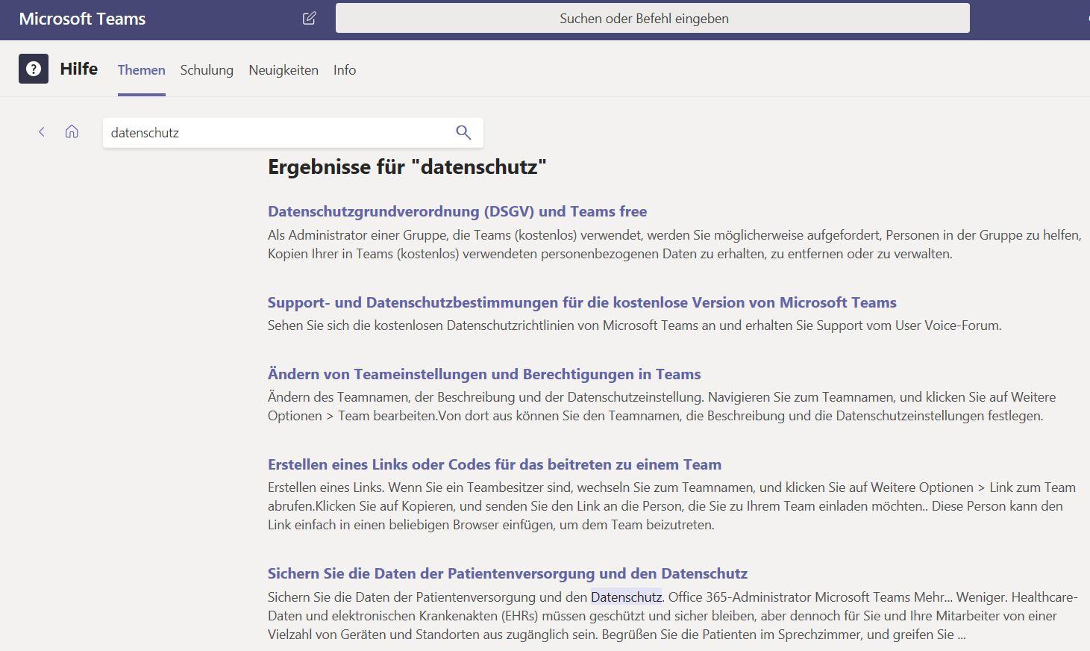Open Sichern Sie die Daten der Patientenversorgung
Viewport: 1090px width, 651px height.
pyautogui.click(x=507, y=573)
